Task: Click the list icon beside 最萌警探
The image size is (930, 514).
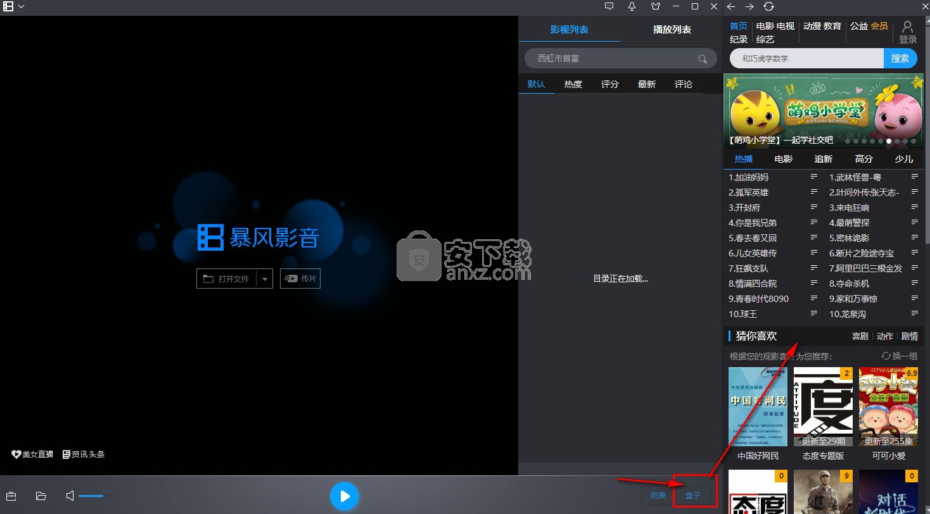Action: [x=915, y=222]
